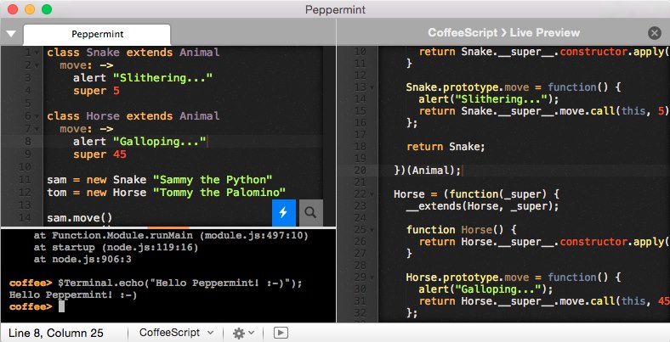Open the tab list triangle menu

[x=11, y=34]
